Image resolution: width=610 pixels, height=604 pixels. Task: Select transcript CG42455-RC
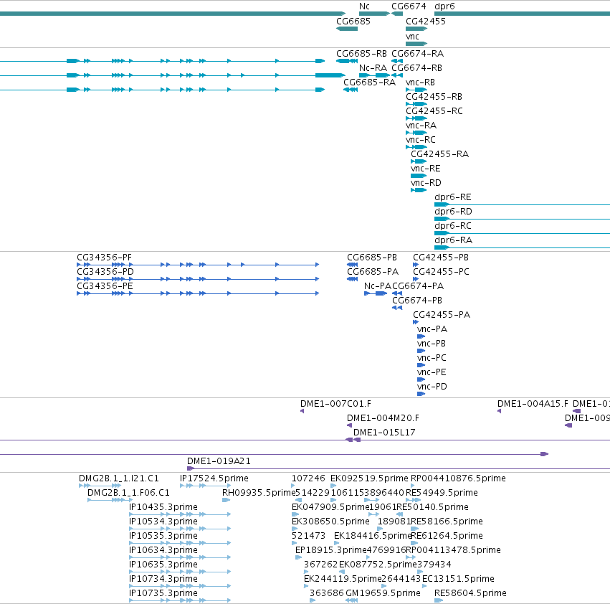[434, 111]
